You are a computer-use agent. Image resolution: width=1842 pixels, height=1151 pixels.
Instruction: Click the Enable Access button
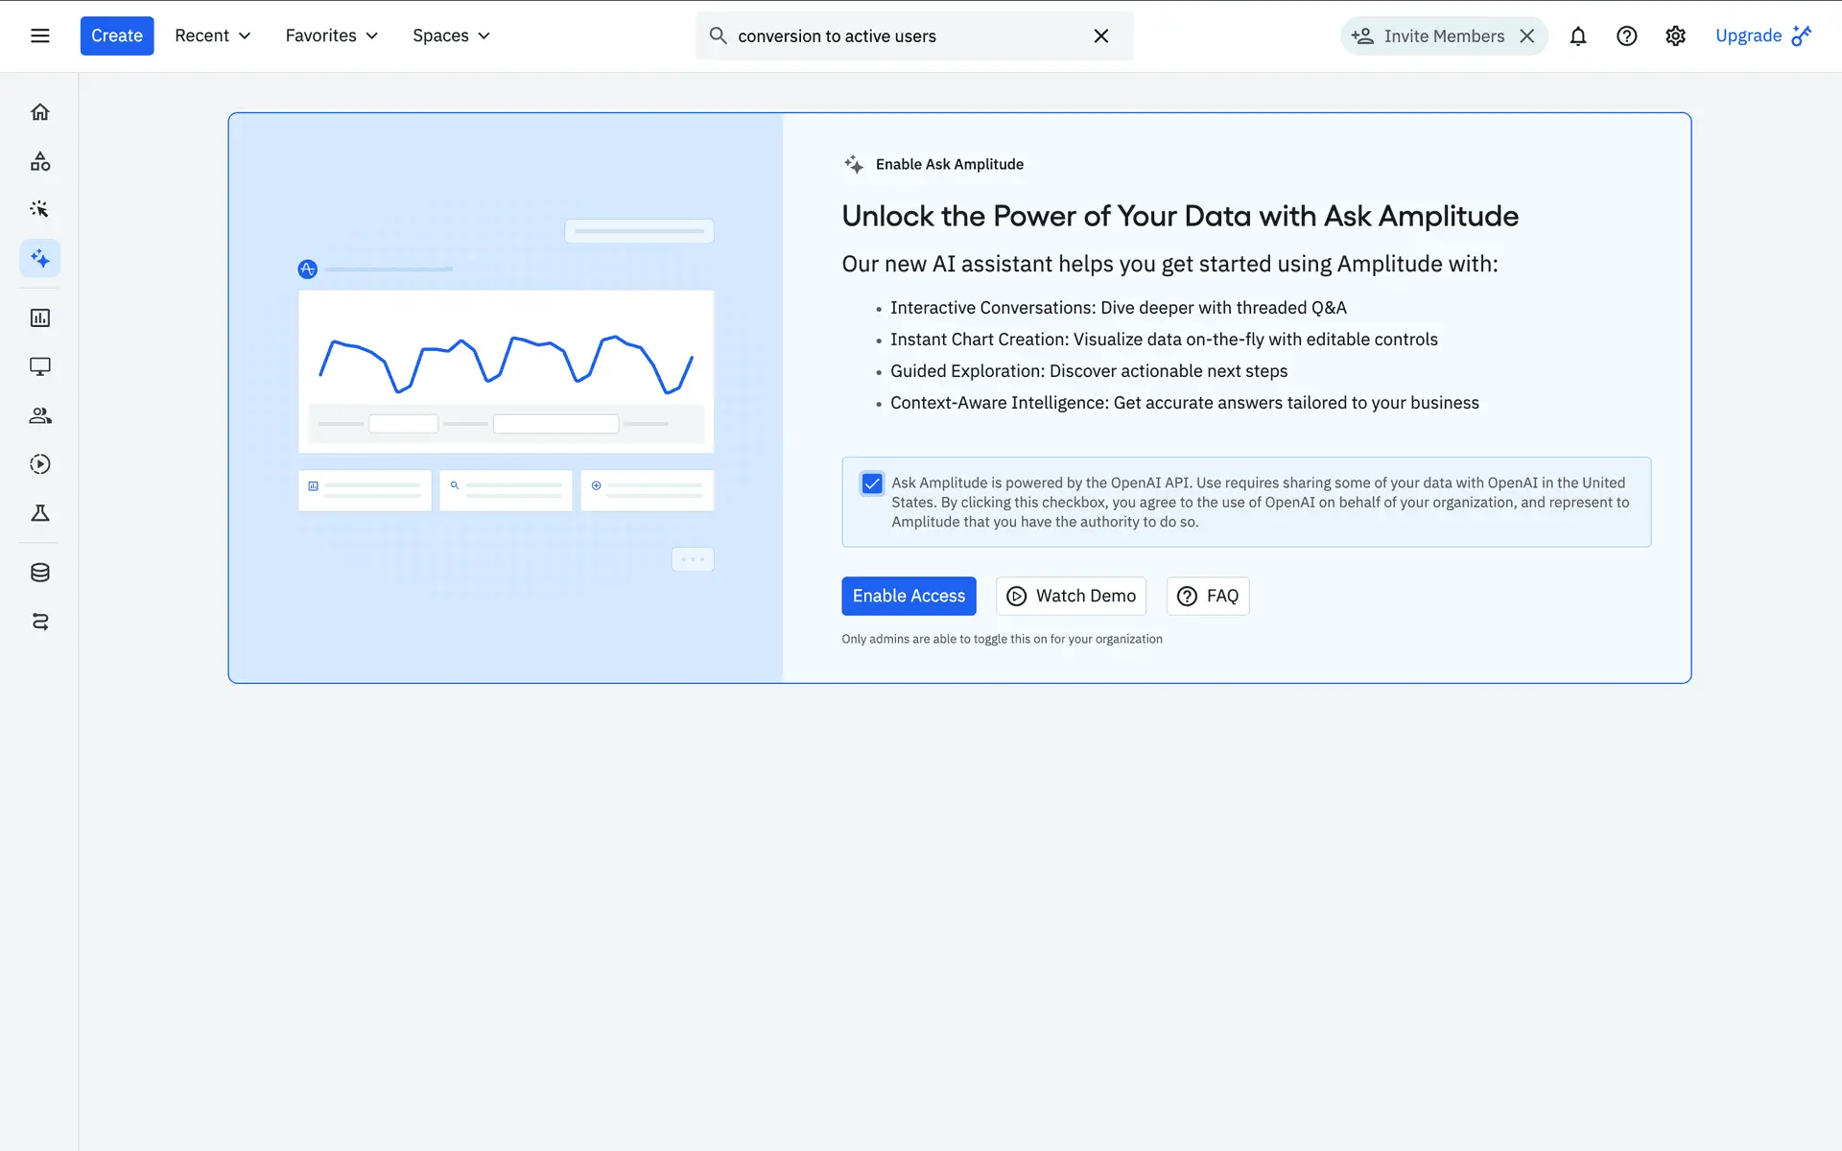(x=908, y=596)
